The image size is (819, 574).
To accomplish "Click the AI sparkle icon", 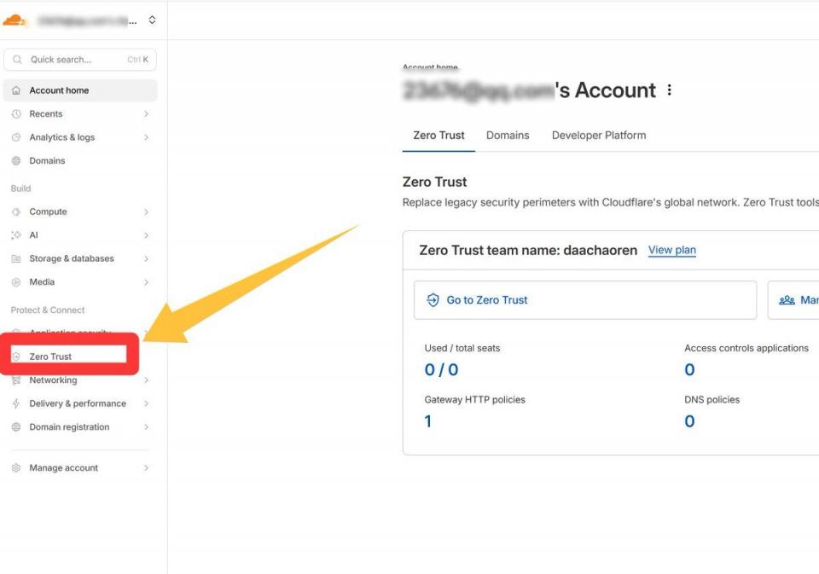I will (x=16, y=235).
